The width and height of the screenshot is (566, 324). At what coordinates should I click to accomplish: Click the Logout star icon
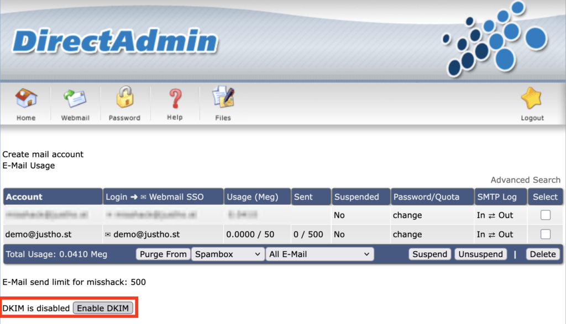(x=532, y=103)
